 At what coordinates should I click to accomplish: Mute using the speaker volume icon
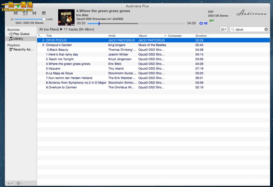pyautogui.click(x=12, y=19)
